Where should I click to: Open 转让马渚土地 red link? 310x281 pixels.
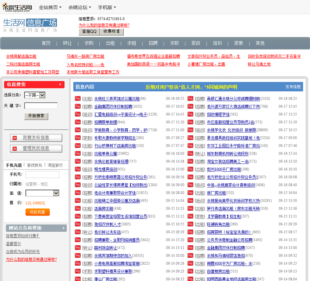tap(259, 64)
